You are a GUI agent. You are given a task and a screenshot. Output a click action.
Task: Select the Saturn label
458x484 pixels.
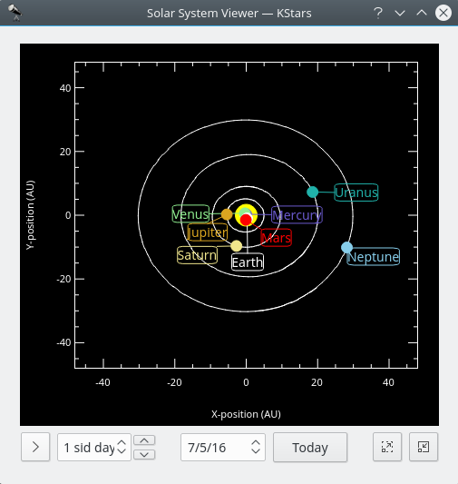[x=197, y=255]
